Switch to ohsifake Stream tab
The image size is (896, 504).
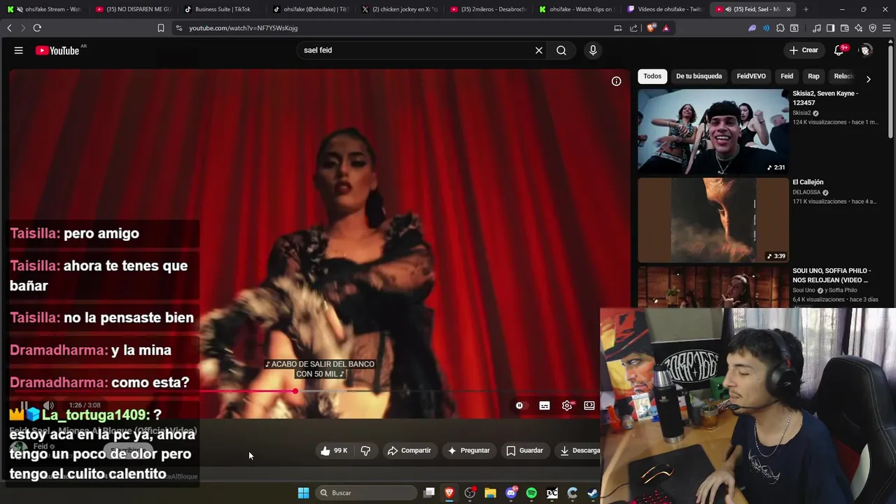point(43,9)
